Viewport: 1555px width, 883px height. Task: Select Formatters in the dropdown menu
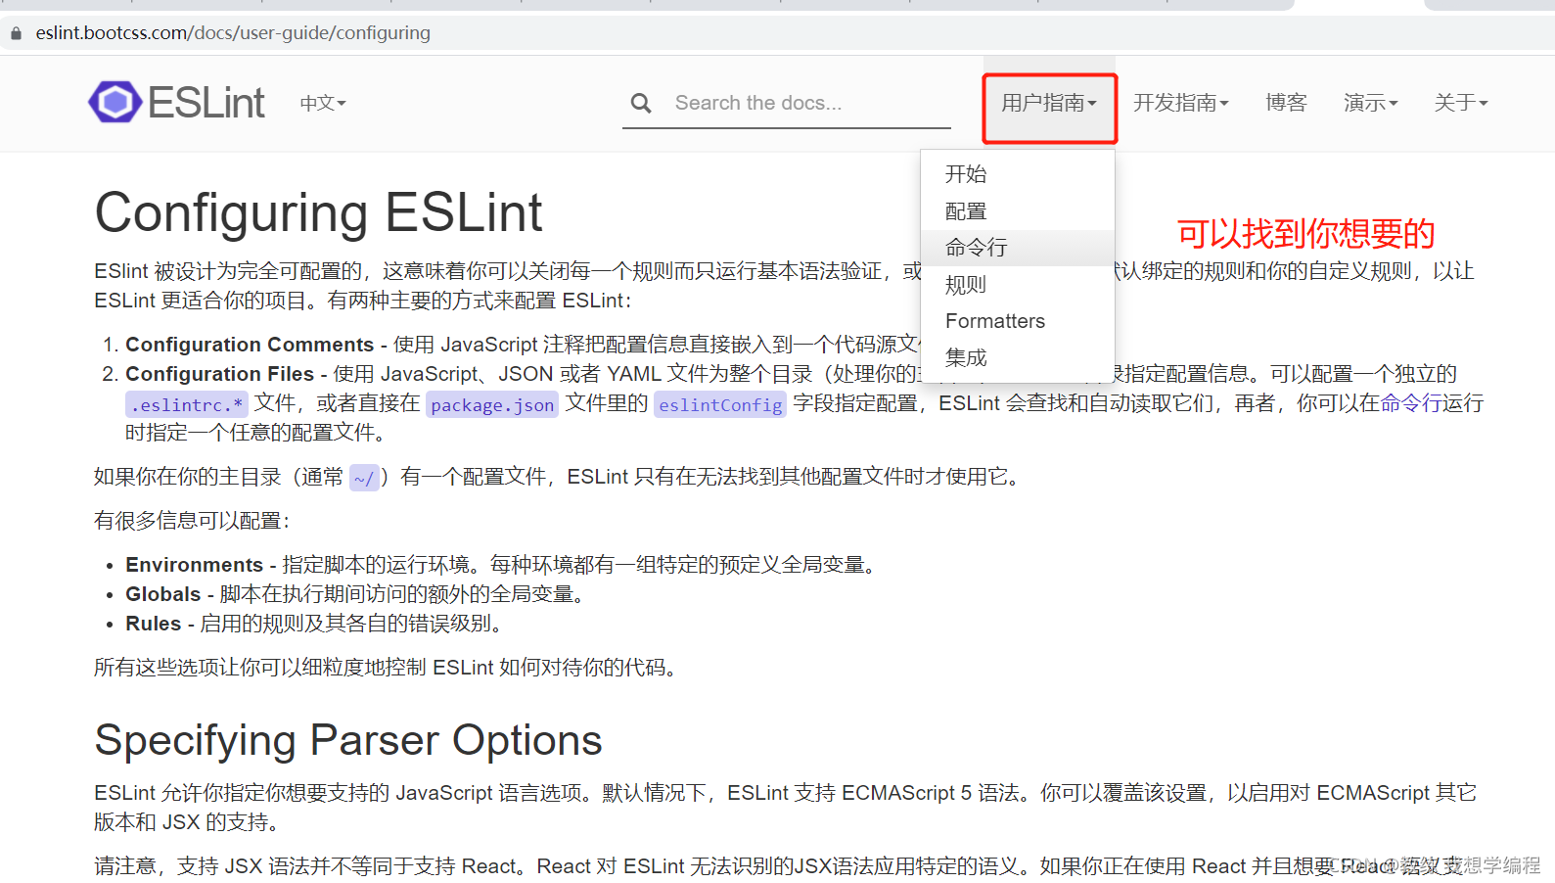tap(1018, 321)
